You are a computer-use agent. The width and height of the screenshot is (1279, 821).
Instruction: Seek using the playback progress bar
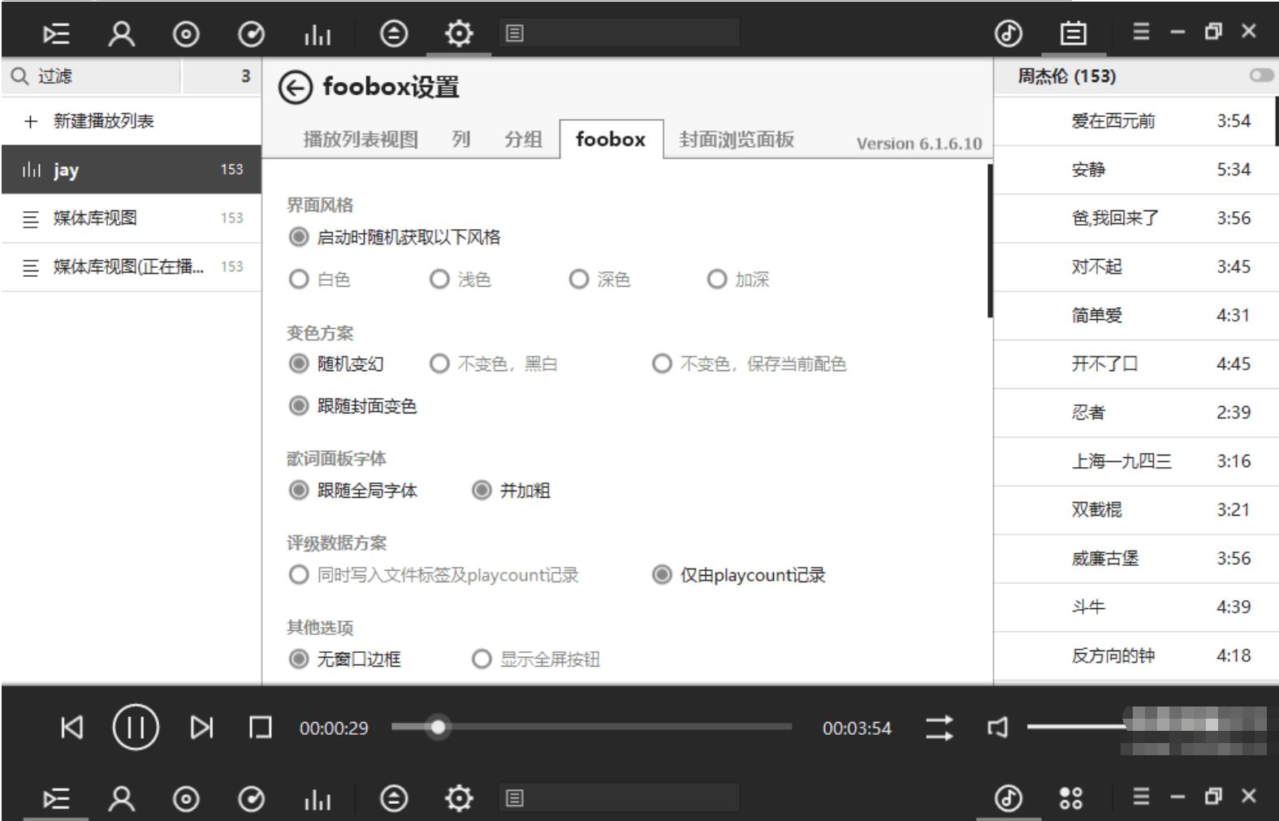coord(591,727)
